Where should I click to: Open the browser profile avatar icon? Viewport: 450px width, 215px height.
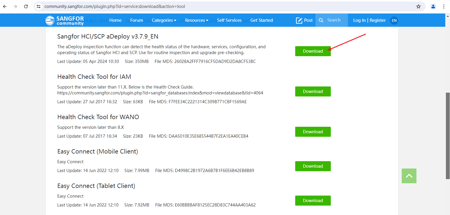click(433, 6)
